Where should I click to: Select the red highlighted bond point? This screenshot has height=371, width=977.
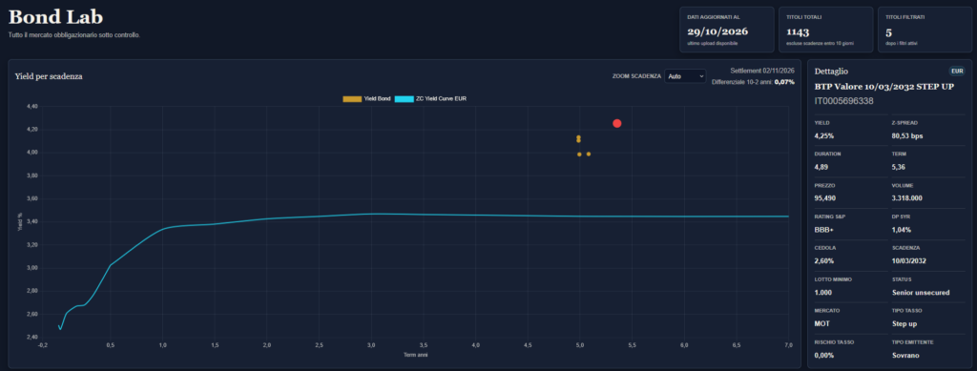point(617,123)
